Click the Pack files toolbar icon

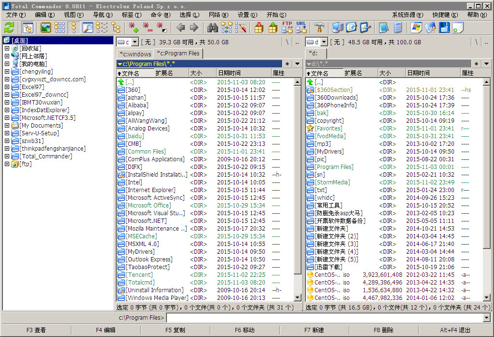click(x=259, y=27)
